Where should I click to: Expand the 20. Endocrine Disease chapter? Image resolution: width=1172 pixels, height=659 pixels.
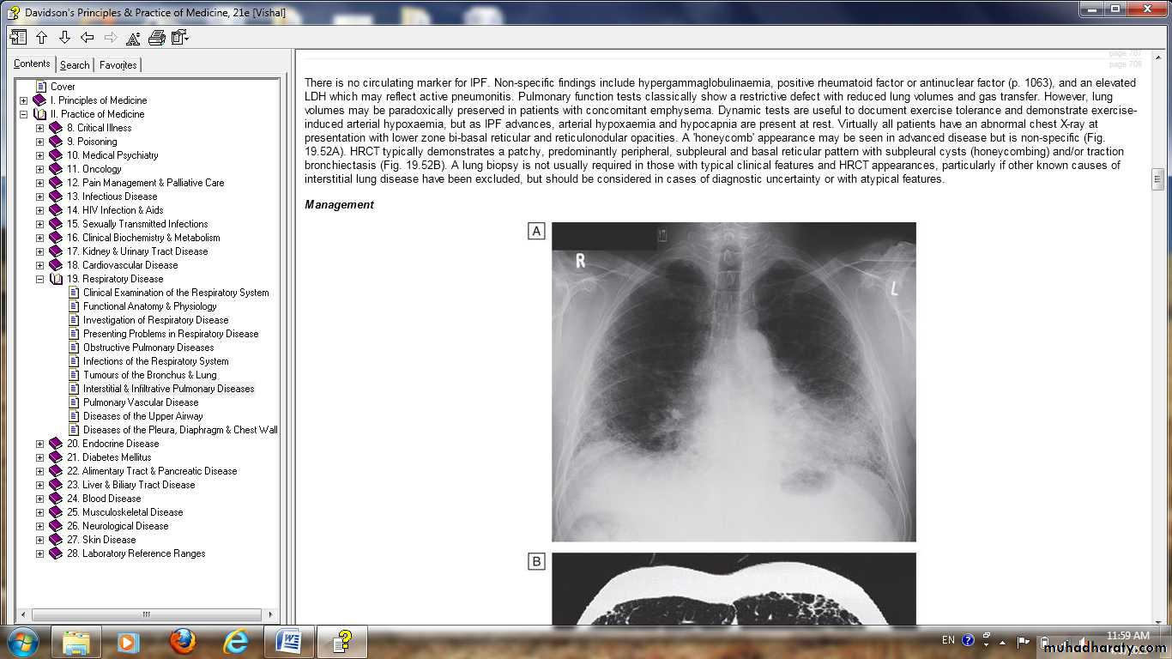coord(39,444)
